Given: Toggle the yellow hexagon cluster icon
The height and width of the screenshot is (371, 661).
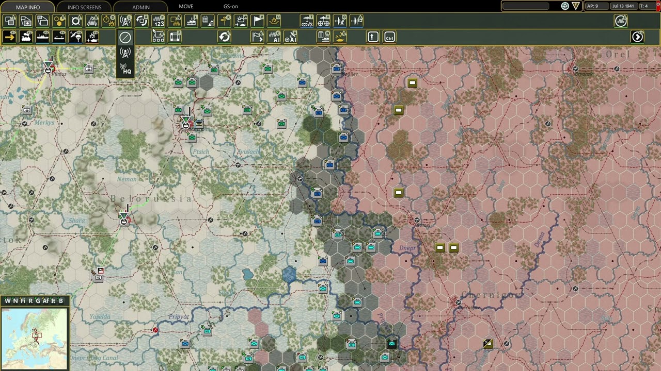Looking at the screenshot, I should tap(59, 21).
